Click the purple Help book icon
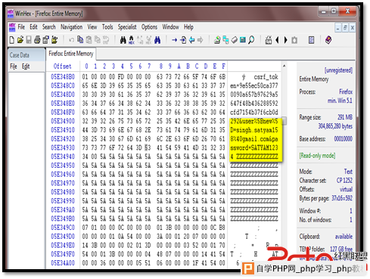 pos(328,40)
